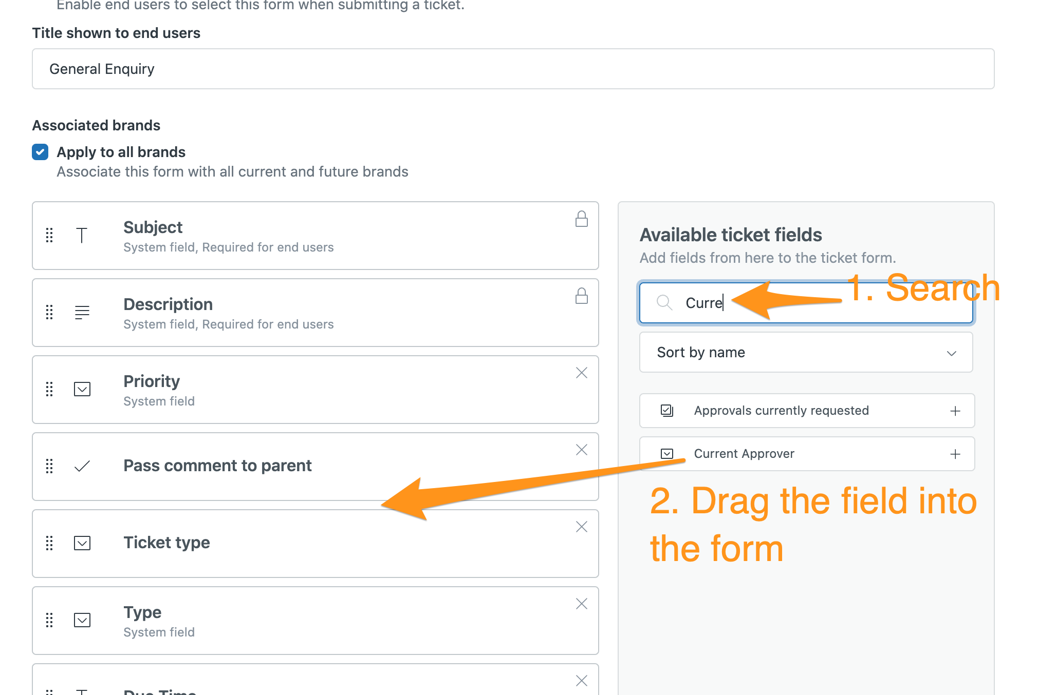Click the ticket fields search box
Screen dimensions: 1038x695
click(x=806, y=303)
